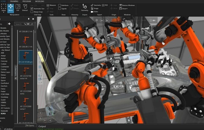The height and width of the screenshot is (130, 204).
Task: Click Restore Windows
Action: 127,5
